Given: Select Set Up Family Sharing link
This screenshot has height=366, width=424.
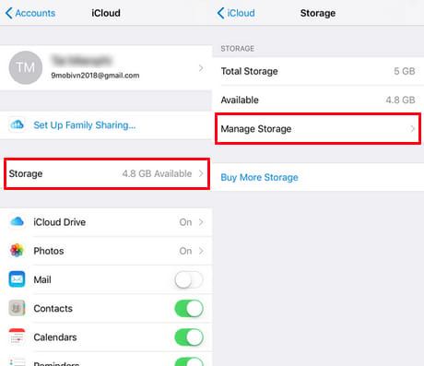Looking at the screenshot, I should 85,125.
